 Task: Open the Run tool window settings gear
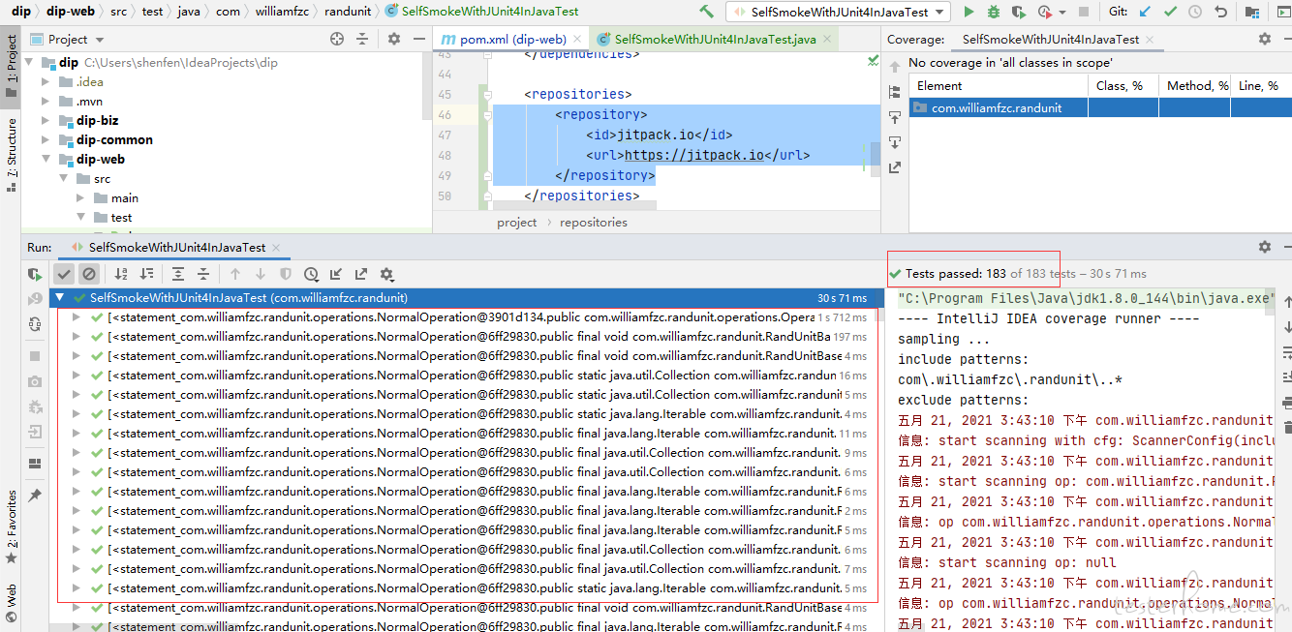[1264, 247]
